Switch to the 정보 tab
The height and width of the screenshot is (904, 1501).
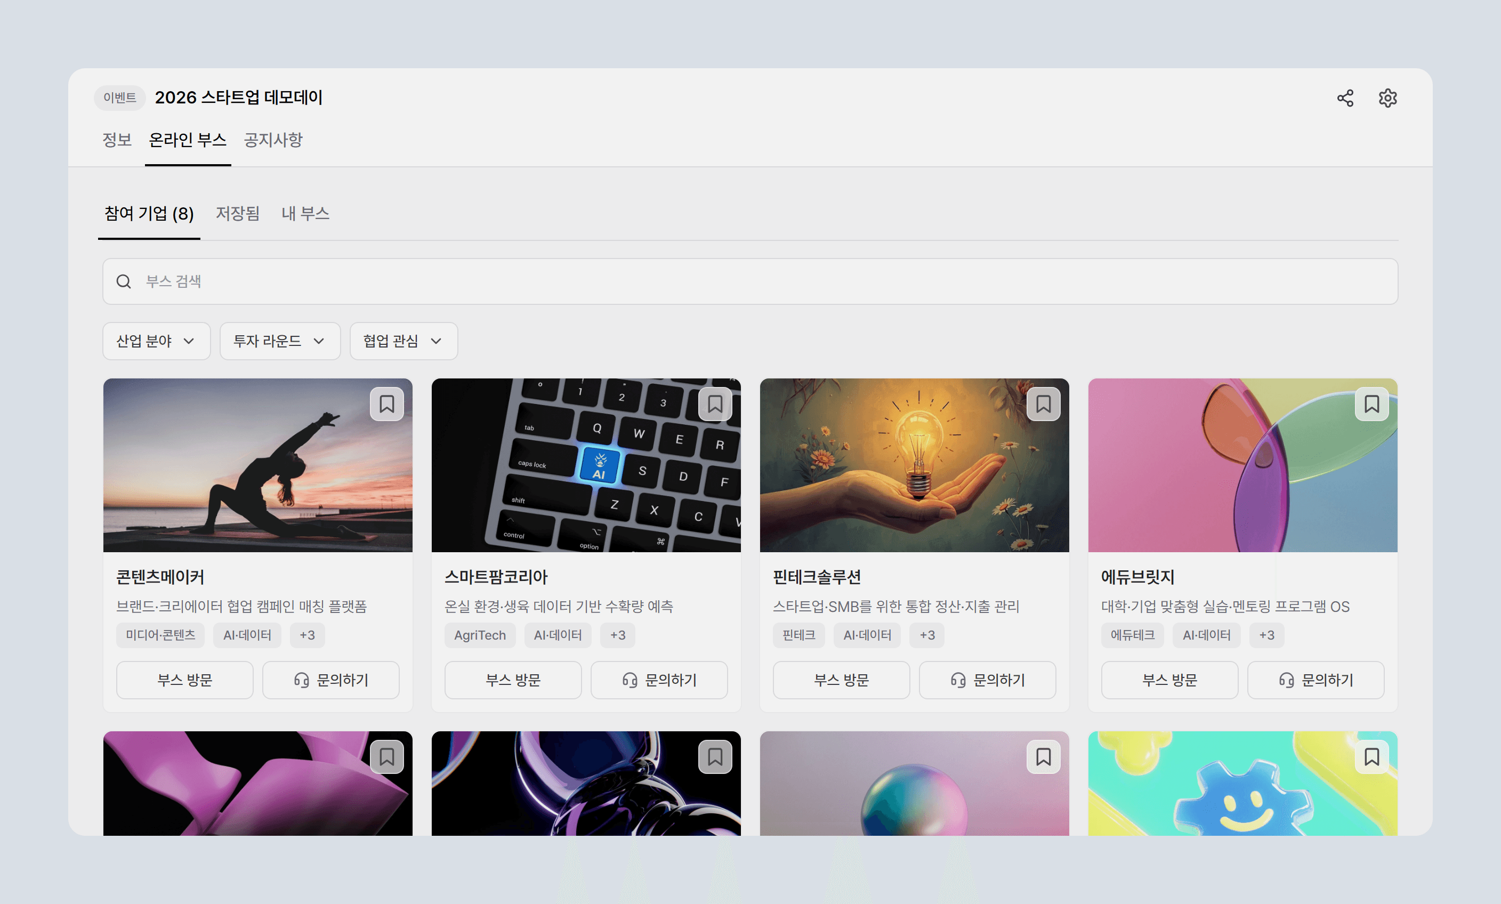(117, 140)
